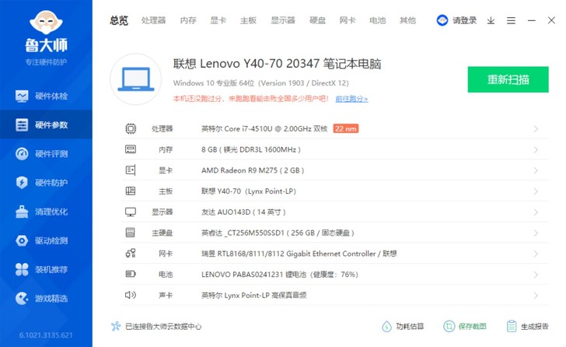Screen dimensions: 566x347
Task: Click the user avatar login icon
Action: [442, 20]
